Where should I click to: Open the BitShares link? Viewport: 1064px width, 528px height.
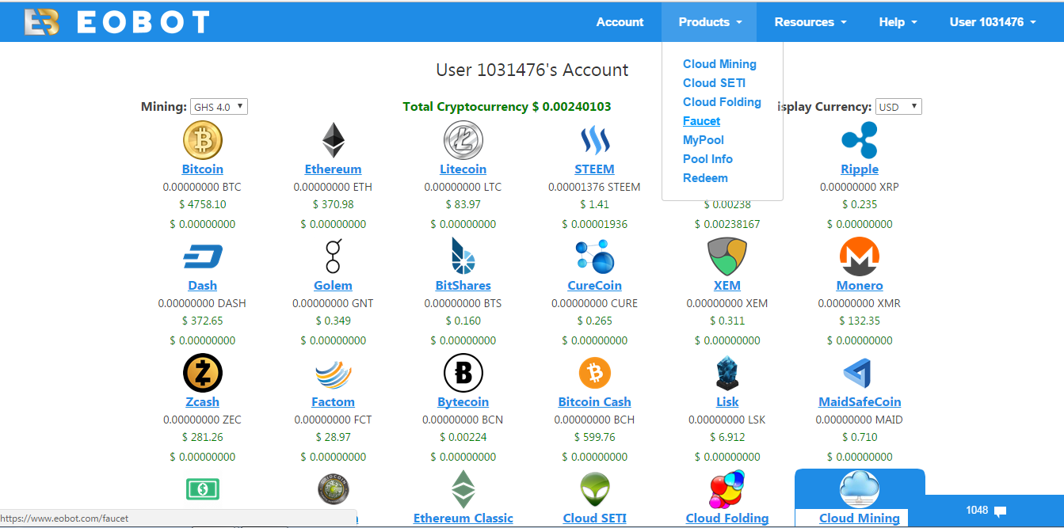(x=463, y=286)
